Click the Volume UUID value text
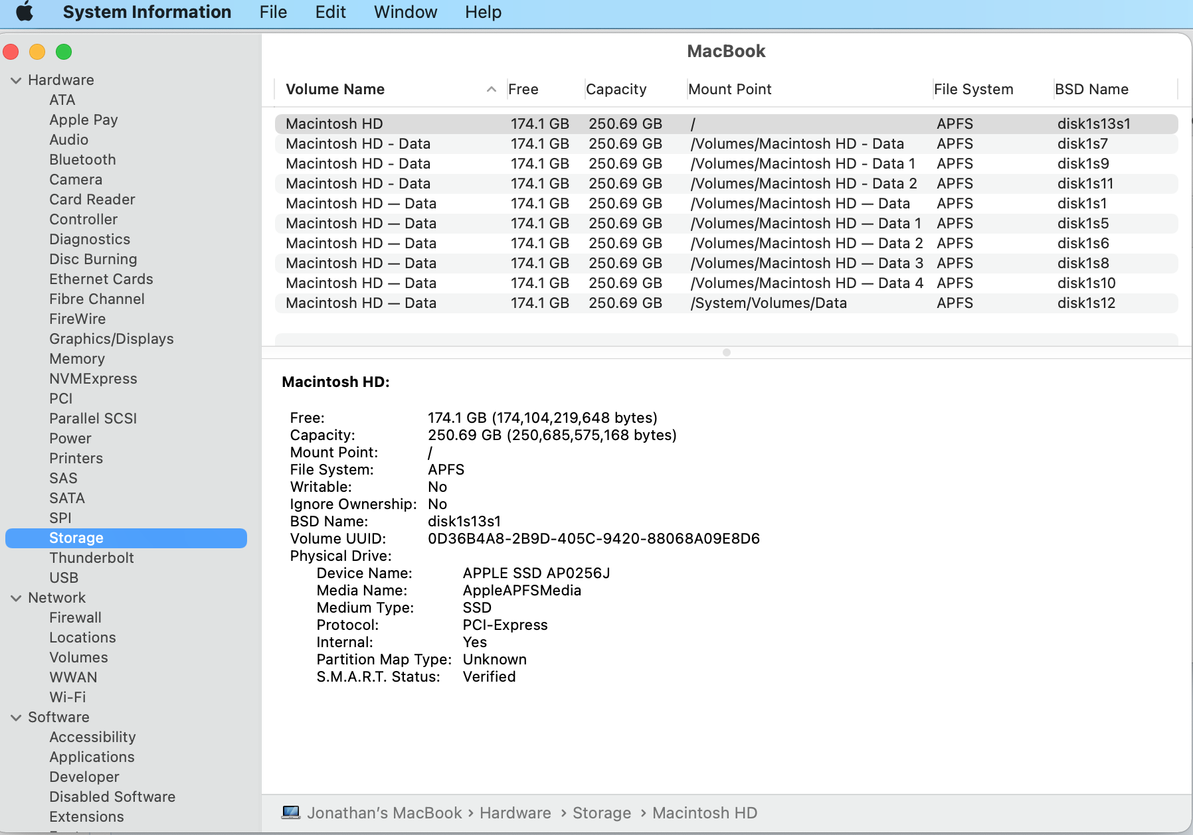 click(594, 538)
